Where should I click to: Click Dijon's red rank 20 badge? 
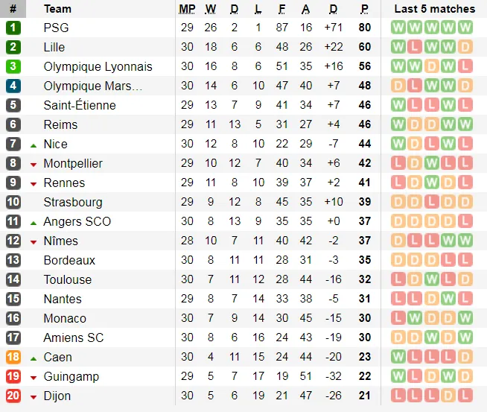click(13, 396)
